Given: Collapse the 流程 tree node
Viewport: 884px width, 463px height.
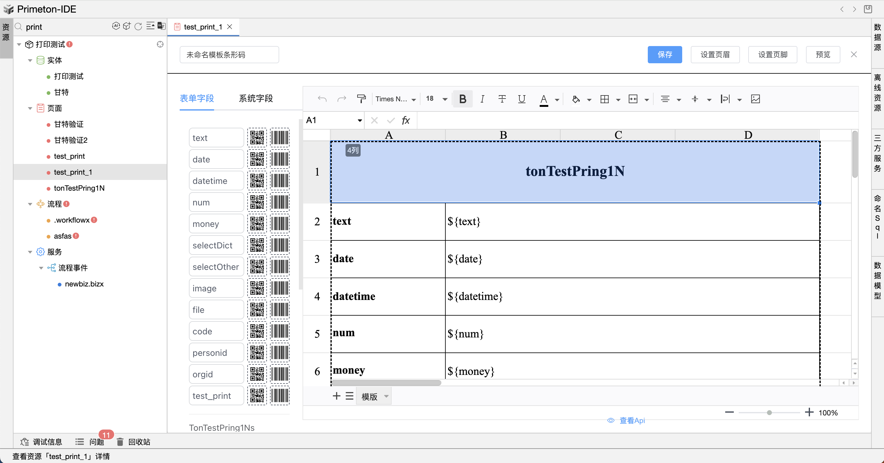Looking at the screenshot, I should (x=30, y=204).
